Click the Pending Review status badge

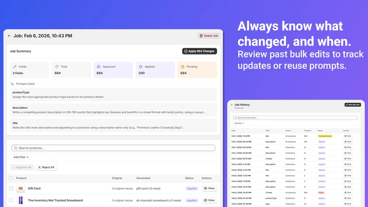(325, 136)
